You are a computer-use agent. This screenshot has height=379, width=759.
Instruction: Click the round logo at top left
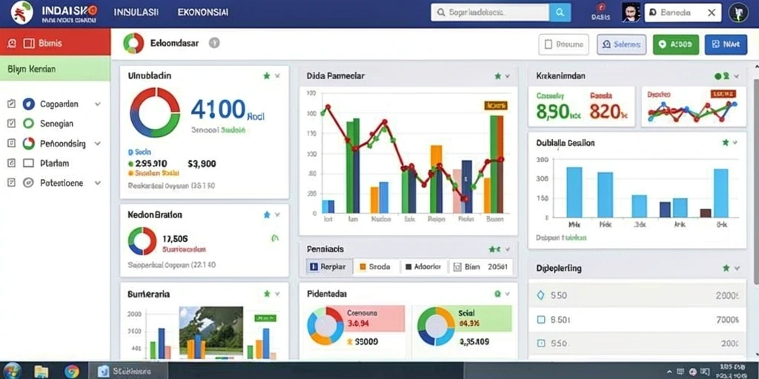21,13
